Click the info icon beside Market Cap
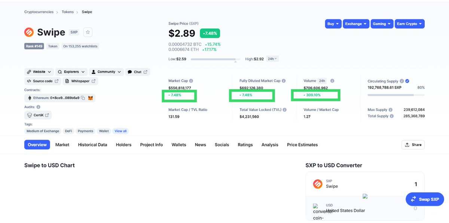The image size is (449, 223). pyautogui.click(x=191, y=81)
